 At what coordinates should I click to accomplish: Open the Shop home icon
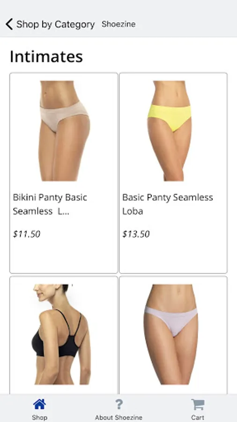[x=39, y=404]
